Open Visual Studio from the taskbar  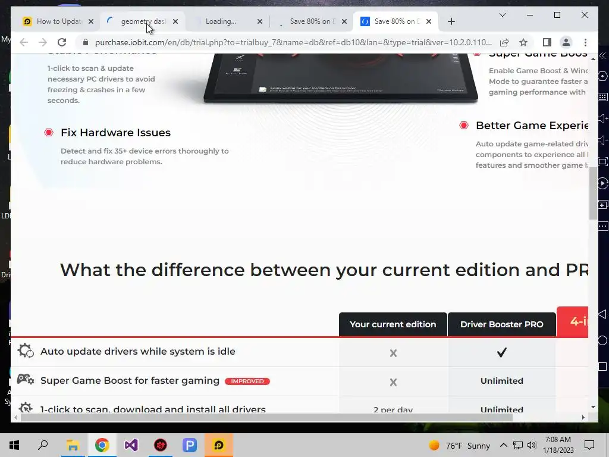click(x=131, y=445)
